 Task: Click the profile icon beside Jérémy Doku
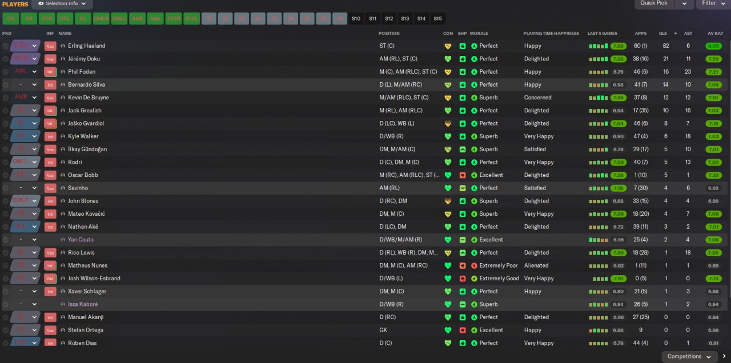coord(63,59)
